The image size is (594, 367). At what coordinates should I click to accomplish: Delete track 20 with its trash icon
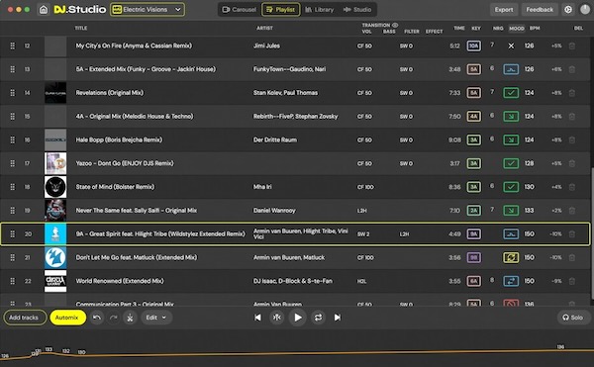click(572, 234)
